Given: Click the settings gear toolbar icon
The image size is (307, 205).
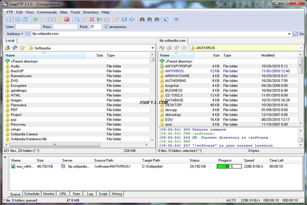Looking at the screenshot, I should [x=18, y=19].
